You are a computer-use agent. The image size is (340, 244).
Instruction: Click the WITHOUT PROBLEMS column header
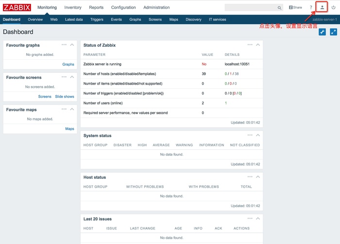pyautogui.click(x=145, y=187)
